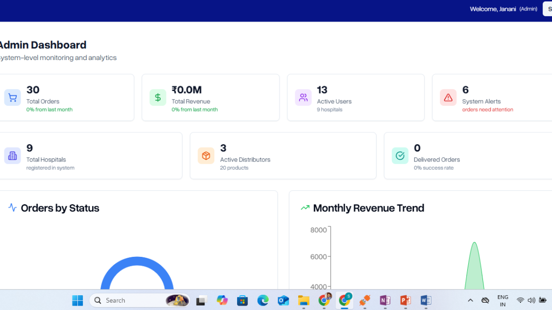Click the blue arc in Orders by Status chart
The height and width of the screenshot is (310, 552).
point(137,262)
